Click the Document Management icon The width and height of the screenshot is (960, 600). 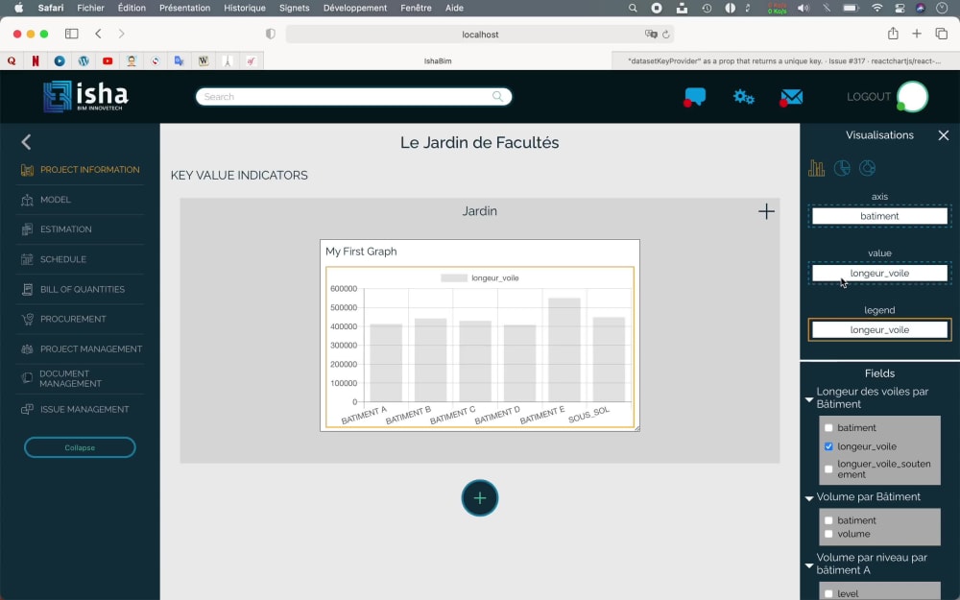click(27, 378)
